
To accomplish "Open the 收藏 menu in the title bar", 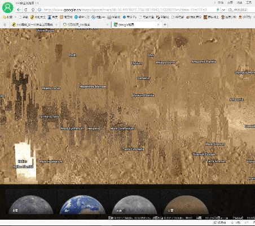I will point(239,2).
